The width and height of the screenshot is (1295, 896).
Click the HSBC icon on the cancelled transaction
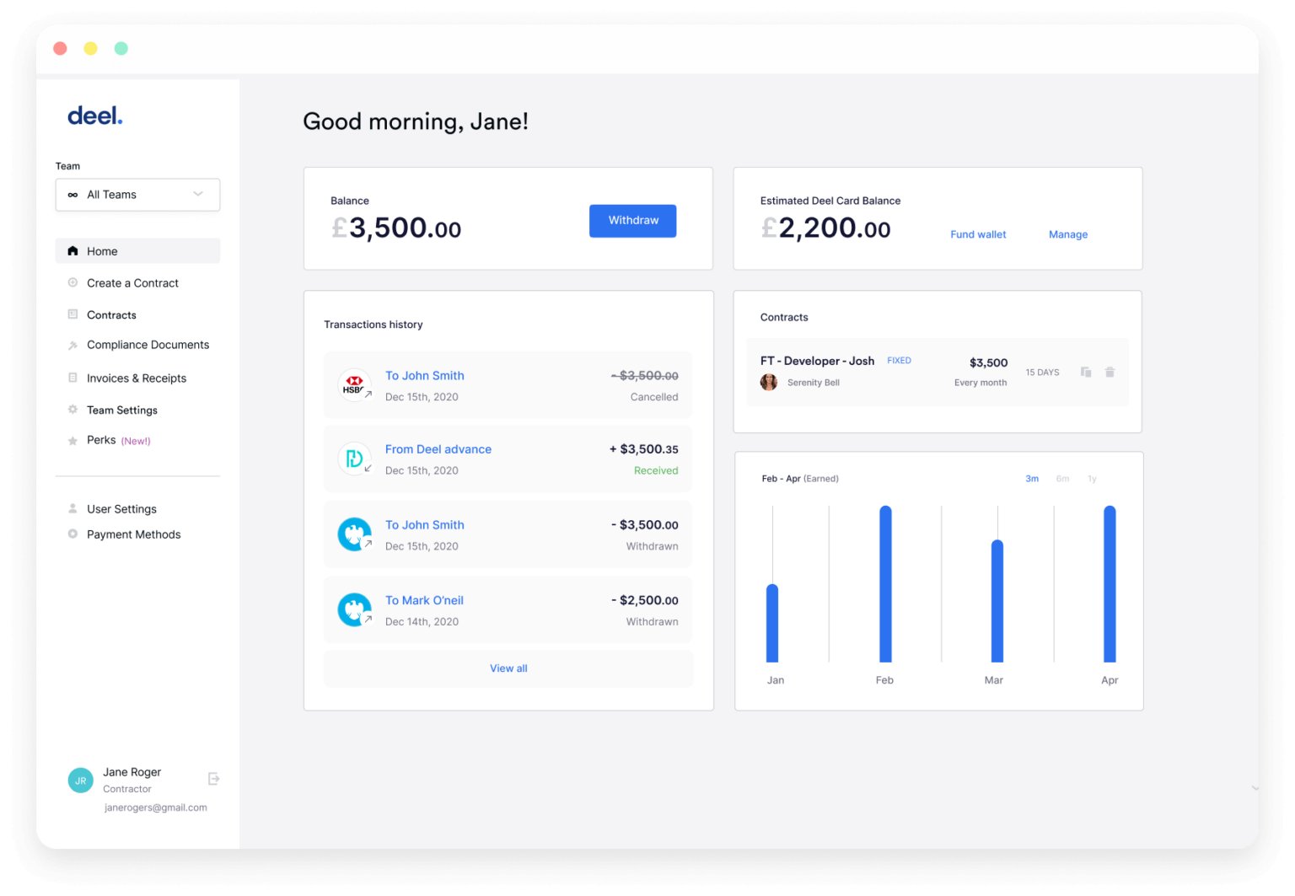pos(355,385)
